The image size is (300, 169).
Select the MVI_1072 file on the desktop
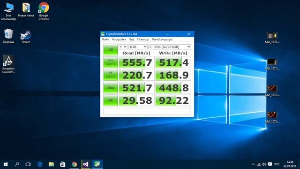tap(272, 91)
